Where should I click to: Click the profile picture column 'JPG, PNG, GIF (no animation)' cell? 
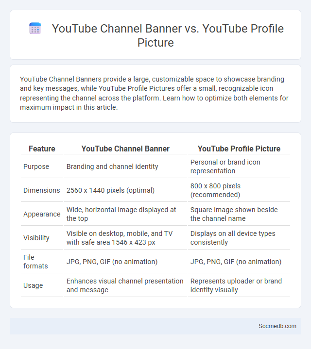239,262
